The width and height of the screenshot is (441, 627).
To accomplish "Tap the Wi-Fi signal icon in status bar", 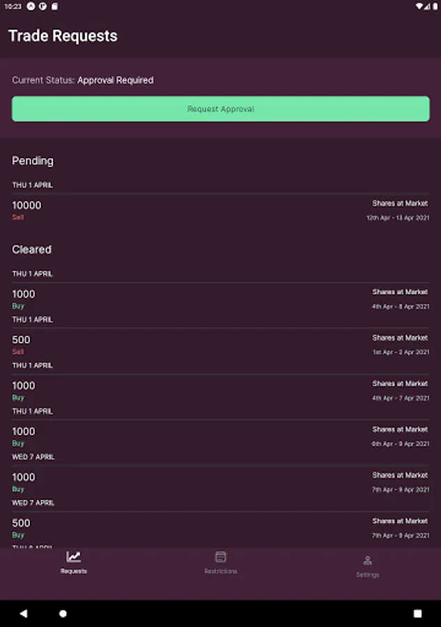I will tap(419, 6).
